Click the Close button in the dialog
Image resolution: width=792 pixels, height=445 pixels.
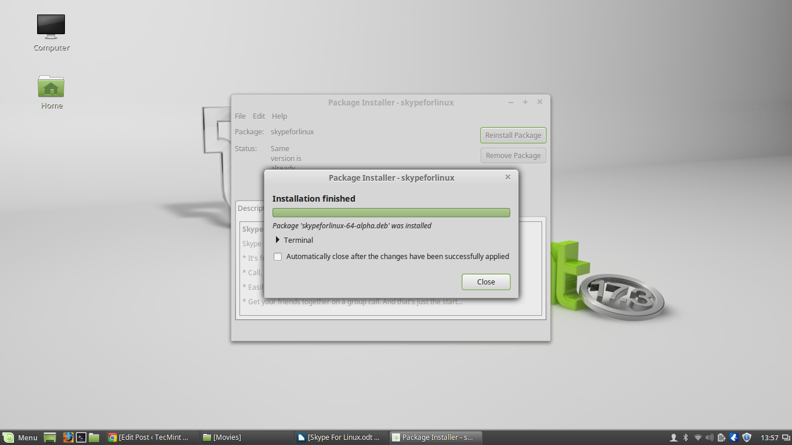coord(486,282)
